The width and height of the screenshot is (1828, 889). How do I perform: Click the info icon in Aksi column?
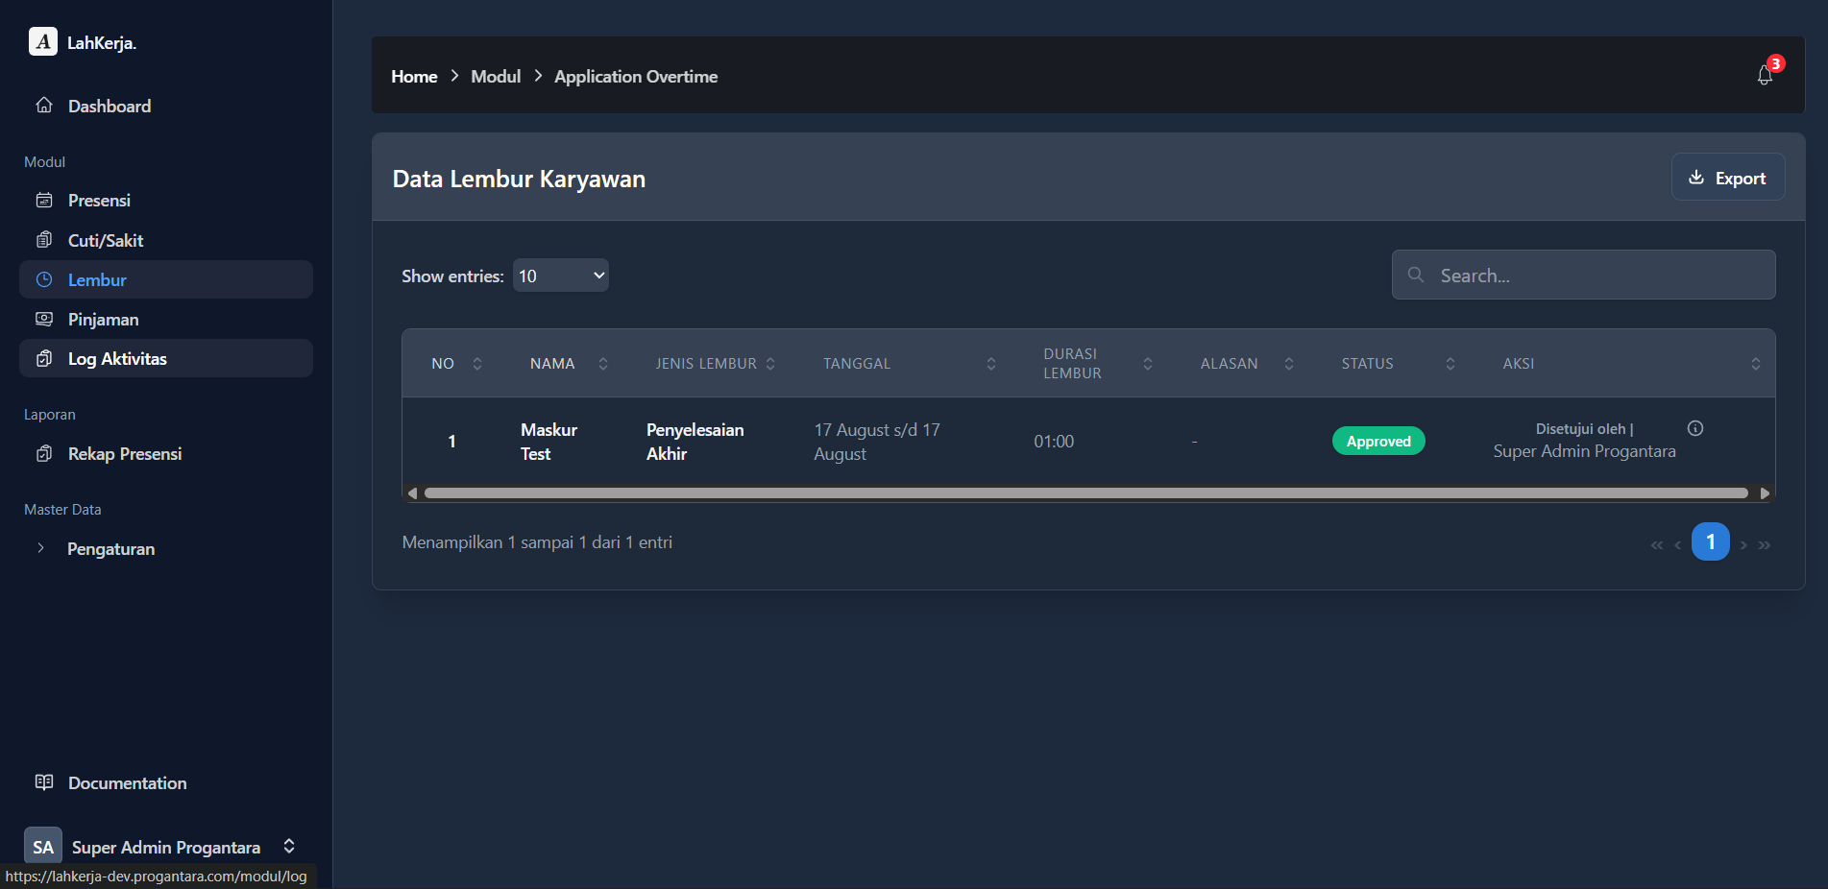pos(1695,428)
